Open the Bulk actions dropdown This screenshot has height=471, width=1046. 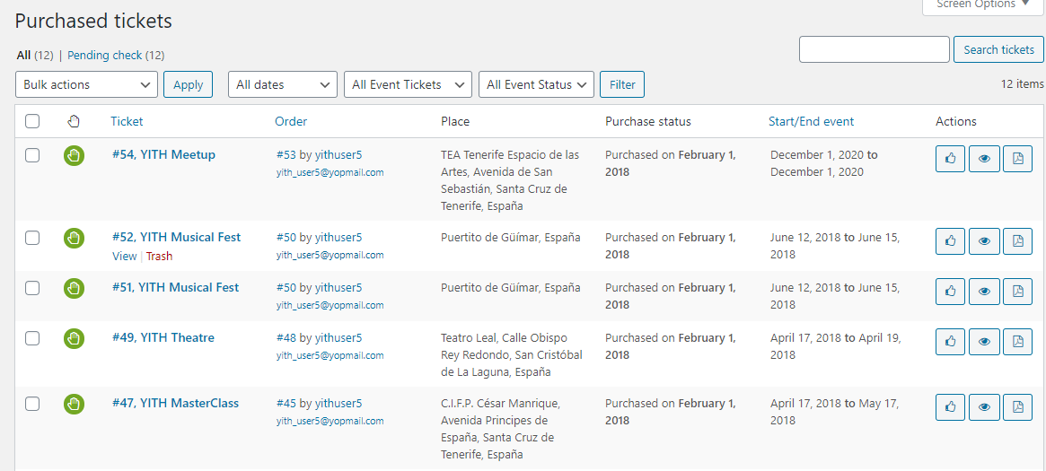(87, 84)
